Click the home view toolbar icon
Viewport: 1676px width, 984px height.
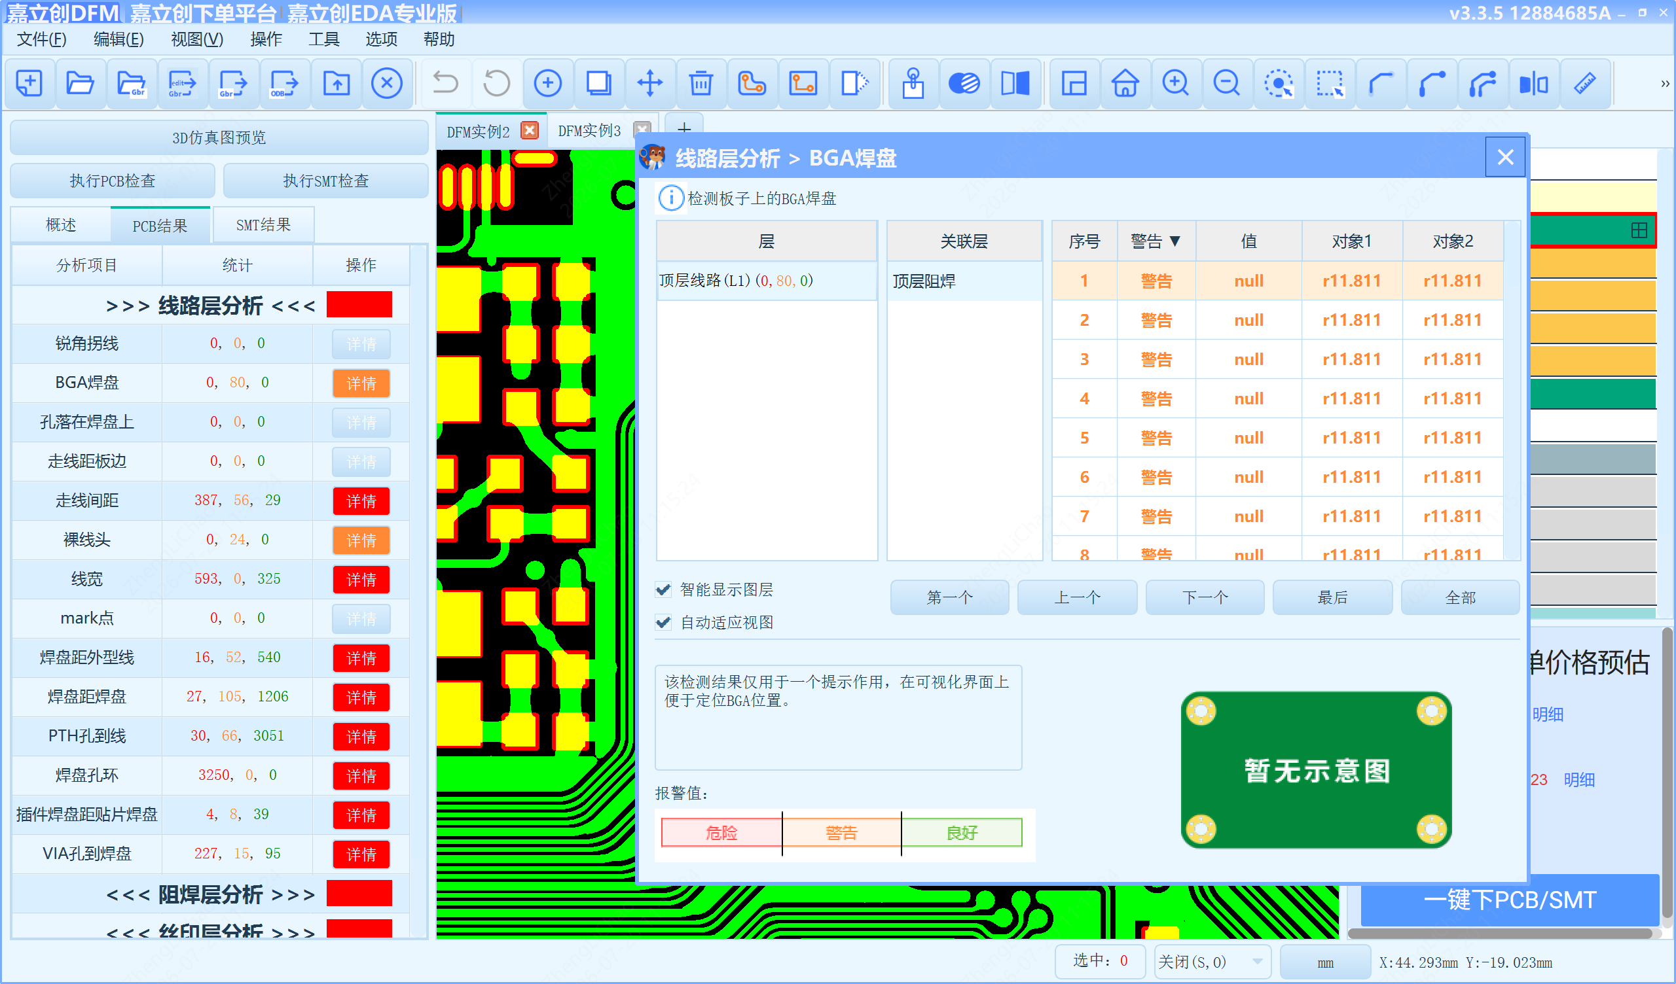(x=1125, y=84)
